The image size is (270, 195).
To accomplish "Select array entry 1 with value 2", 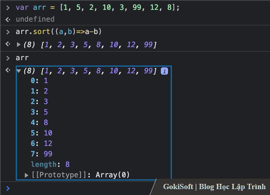I will click(x=39, y=91).
